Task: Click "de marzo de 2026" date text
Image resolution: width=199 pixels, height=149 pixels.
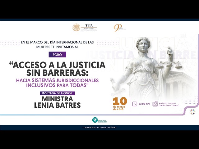Action: click(119, 108)
